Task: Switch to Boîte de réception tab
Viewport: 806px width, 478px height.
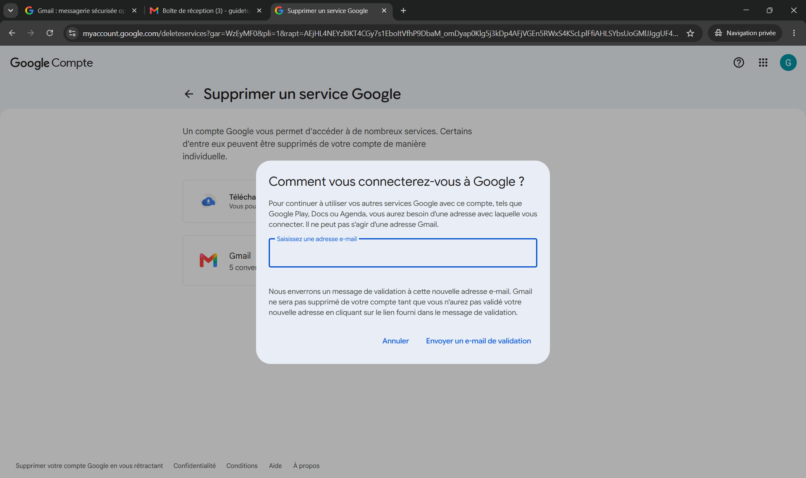Action: click(x=206, y=11)
